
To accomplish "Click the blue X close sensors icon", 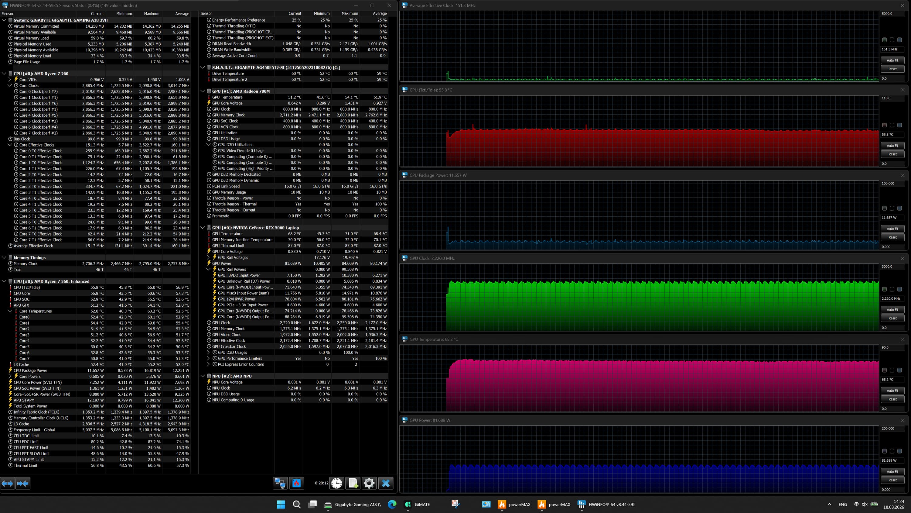I will click(x=385, y=483).
